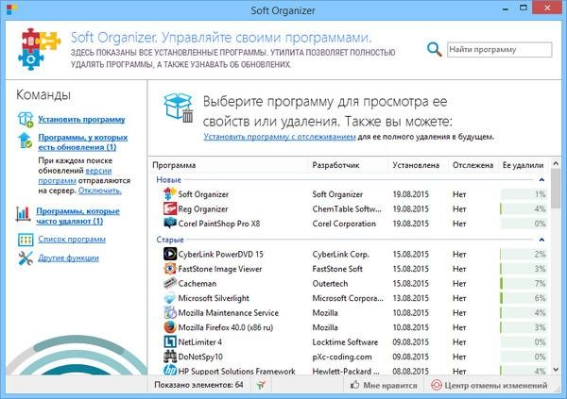Click the scrollbar up arrow
This screenshot has width=567, height=399.
pos(556,163)
